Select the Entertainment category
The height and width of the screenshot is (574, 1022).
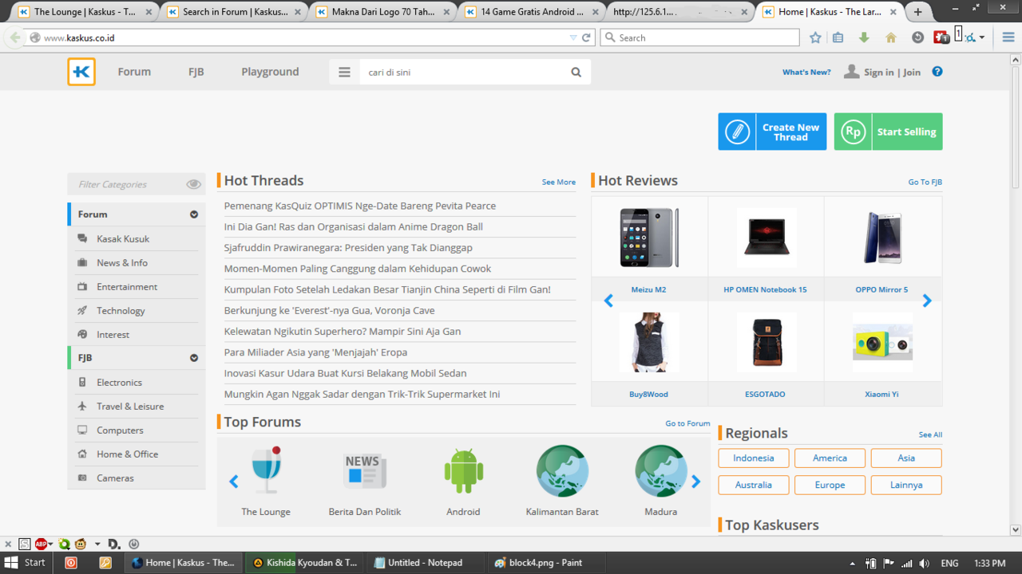click(x=127, y=286)
